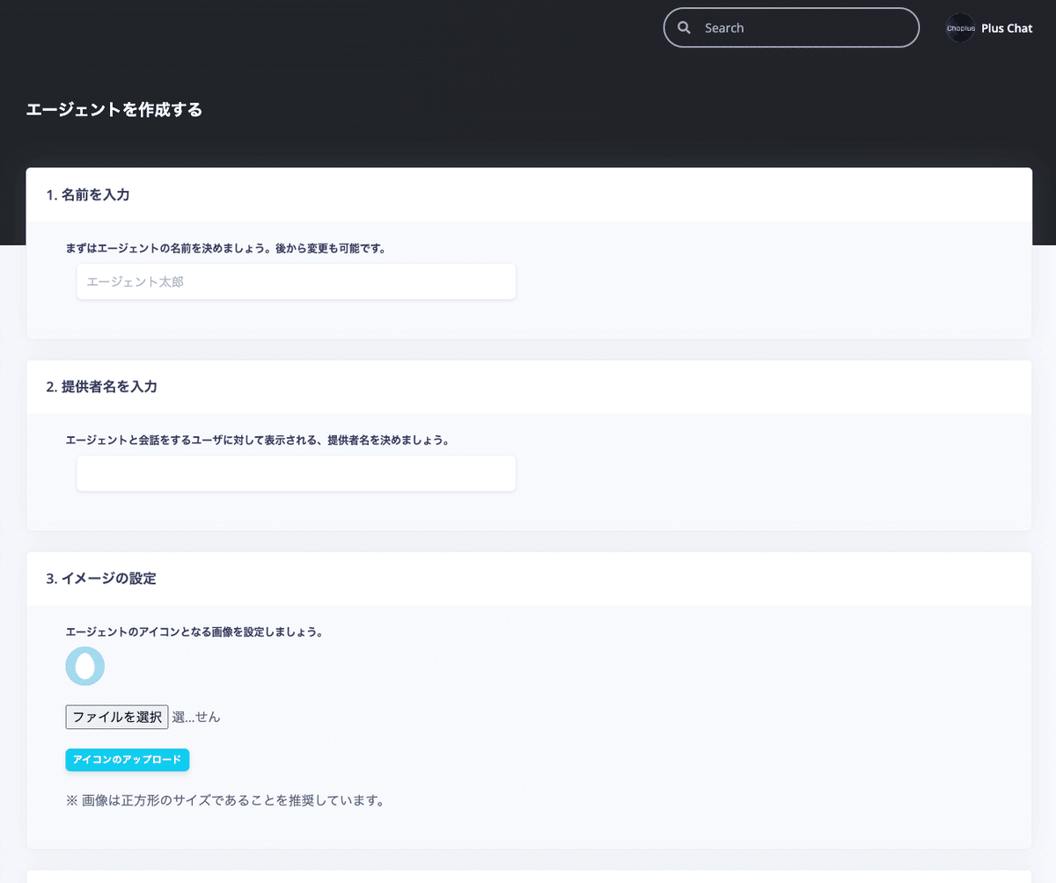Click the empty provider name input field
Image resolution: width=1056 pixels, height=883 pixels.
[x=297, y=473]
